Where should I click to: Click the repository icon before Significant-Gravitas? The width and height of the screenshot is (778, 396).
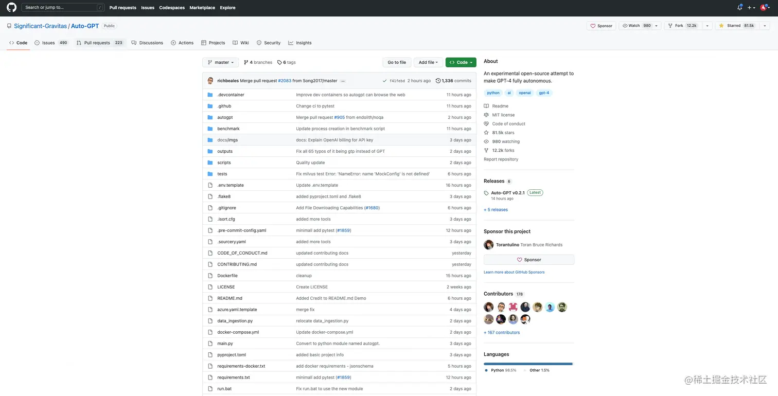(9, 26)
